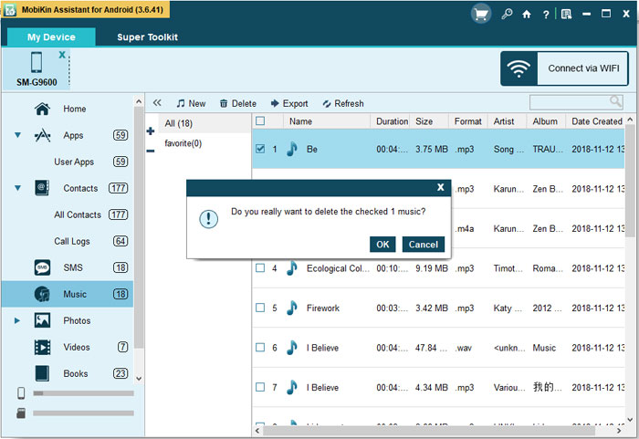Switch to the Super Toolkit tab

pyautogui.click(x=147, y=37)
